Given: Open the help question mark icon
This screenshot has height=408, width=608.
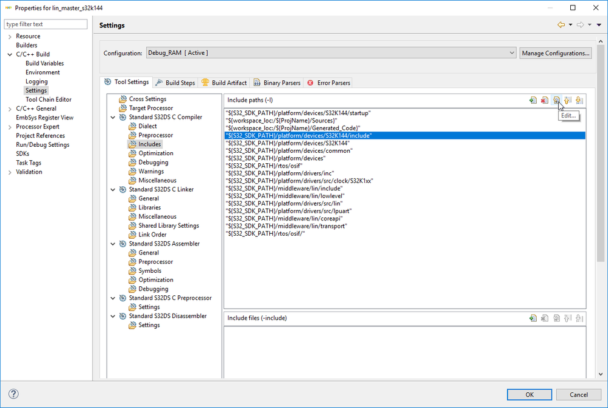Looking at the screenshot, I should click(x=13, y=394).
